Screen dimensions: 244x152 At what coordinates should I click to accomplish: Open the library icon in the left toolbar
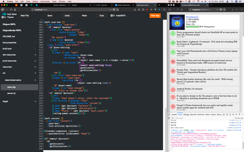[x=139, y=9]
